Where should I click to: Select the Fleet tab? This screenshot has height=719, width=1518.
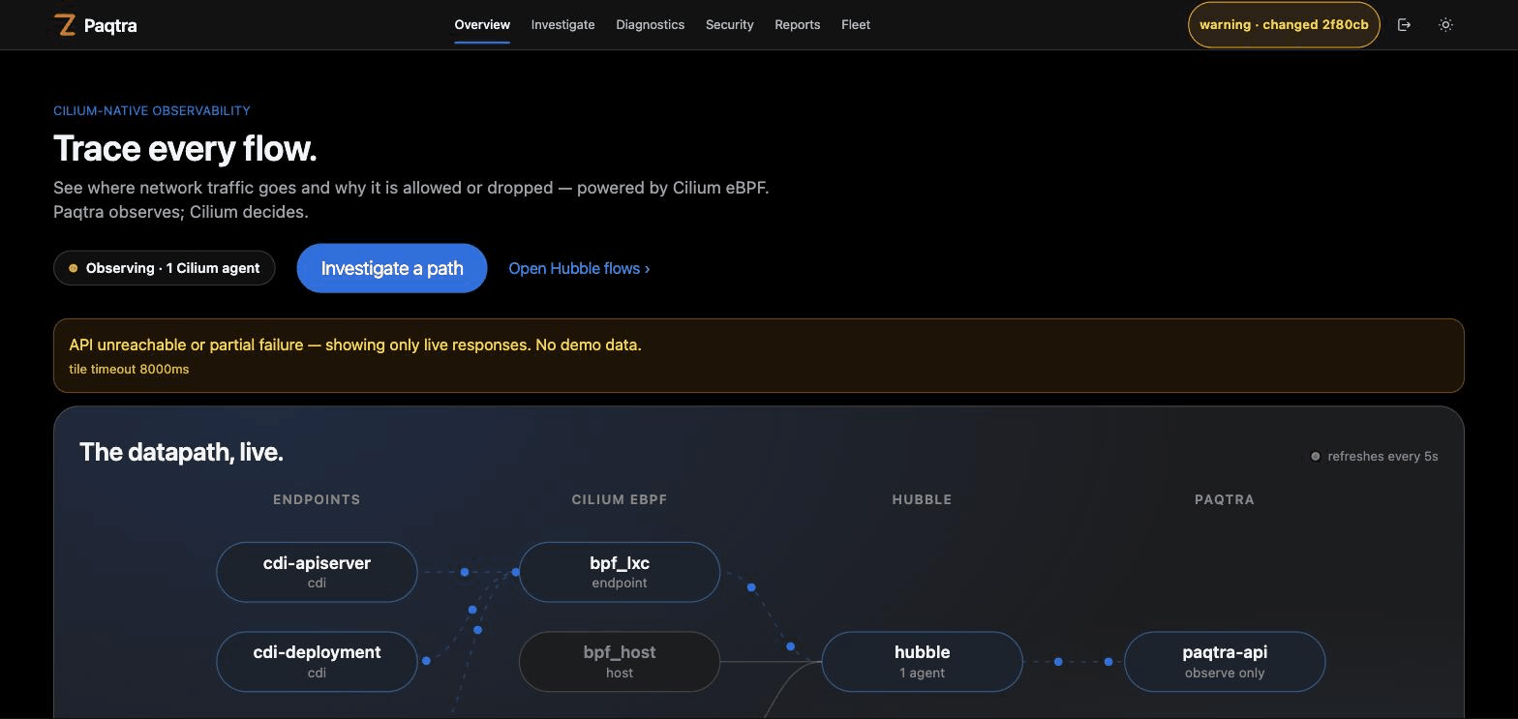point(856,25)
